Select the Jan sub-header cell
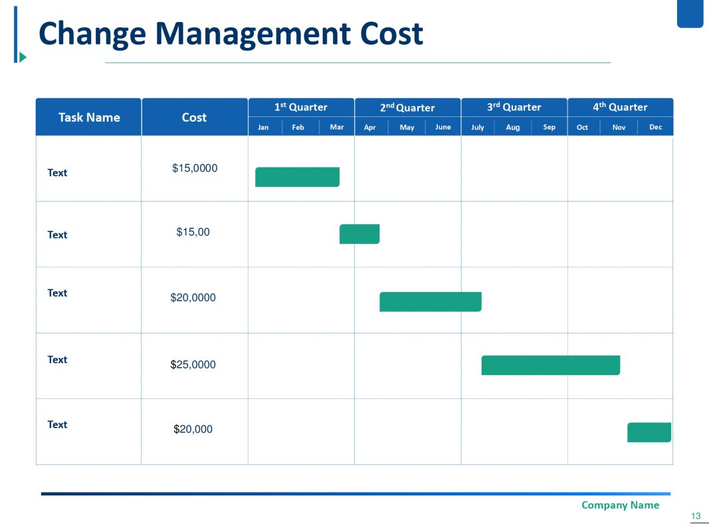Viewport: 709px width, 532px height. pyautogui.click(x=263, y=127)
